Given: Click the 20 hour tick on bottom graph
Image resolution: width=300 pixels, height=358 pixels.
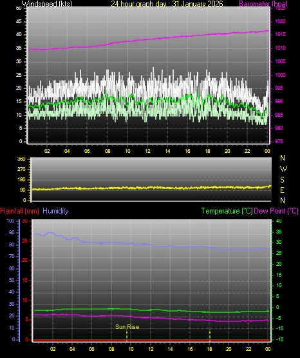Looking at the screenshot, I should coord(229,349).
